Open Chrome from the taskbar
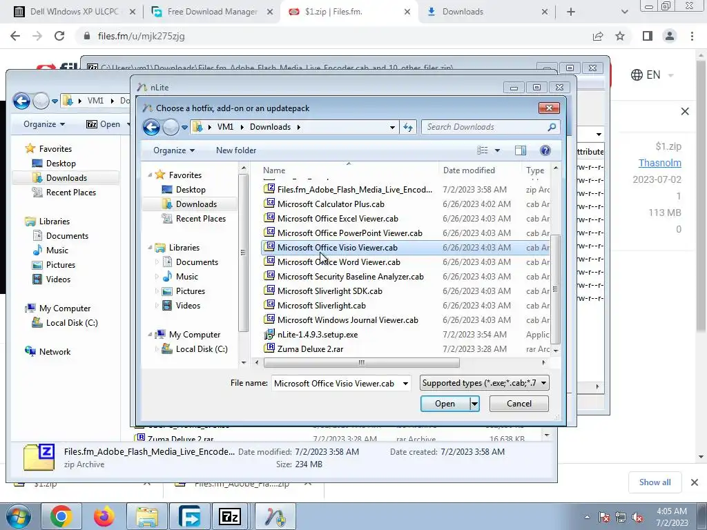This screenshot has width=707, height=530. 61,516
